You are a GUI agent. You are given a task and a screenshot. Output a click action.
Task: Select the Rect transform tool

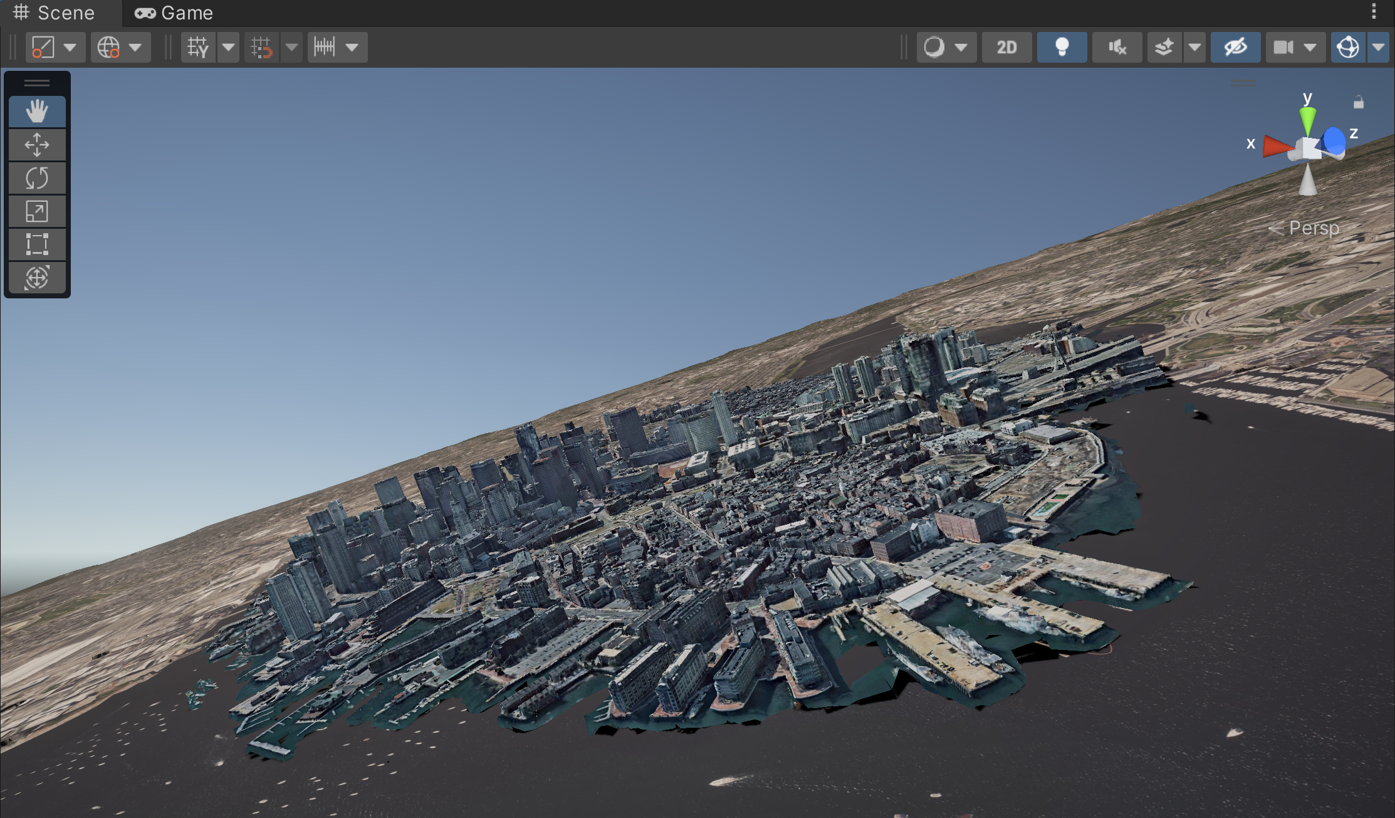pos(37,244)
